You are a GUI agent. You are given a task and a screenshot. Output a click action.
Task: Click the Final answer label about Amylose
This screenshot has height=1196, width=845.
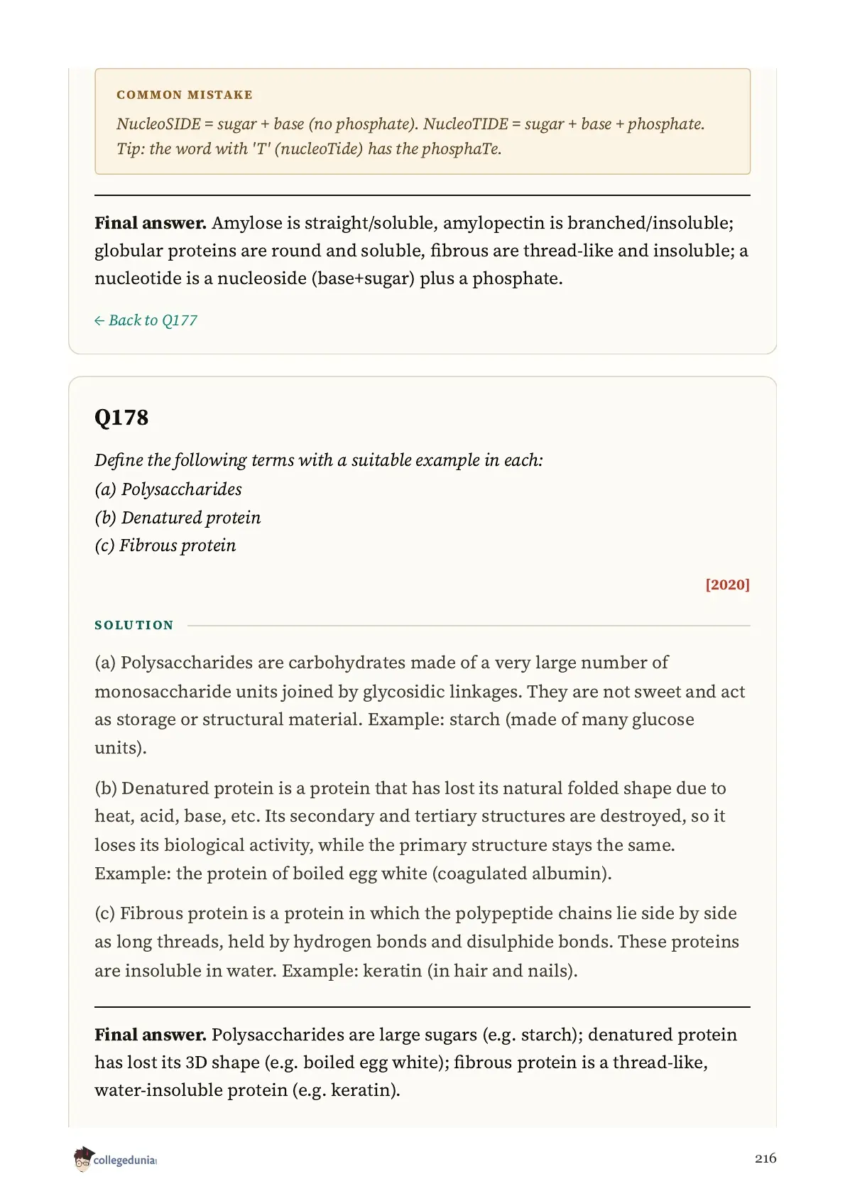(x=151, y=223)
